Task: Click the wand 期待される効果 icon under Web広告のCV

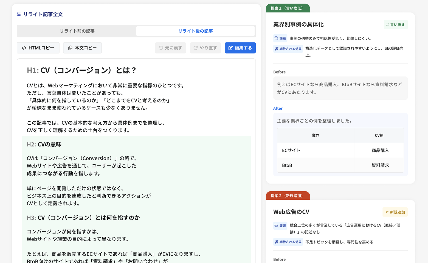Action: click(276, 242)
